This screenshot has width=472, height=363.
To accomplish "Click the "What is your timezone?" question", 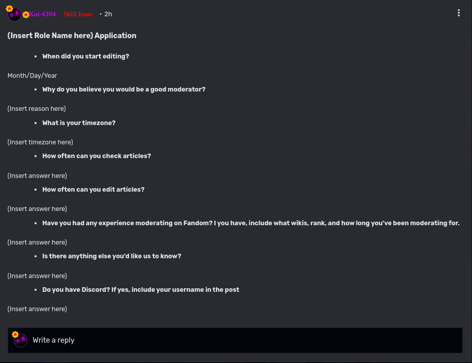I will point(79,123).
